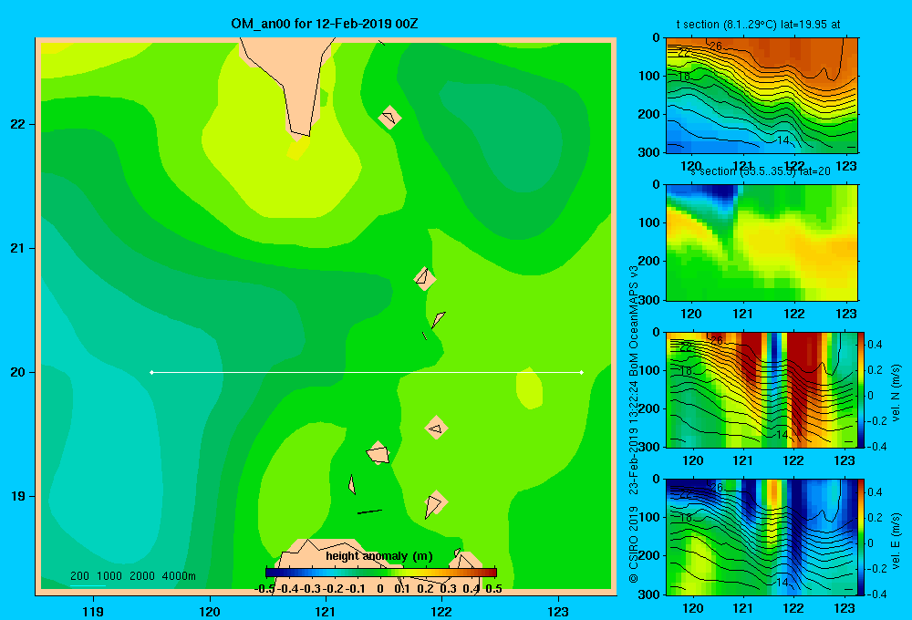
Task: Click latitude label 20 on main map
Action: [x=18, y=372]
